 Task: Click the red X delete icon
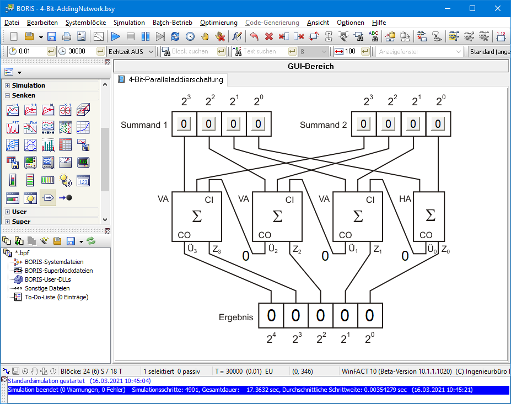pos(269,36)
